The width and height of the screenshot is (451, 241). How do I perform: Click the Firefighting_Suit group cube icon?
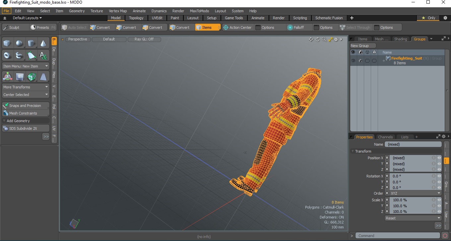(x=388, y=58)
